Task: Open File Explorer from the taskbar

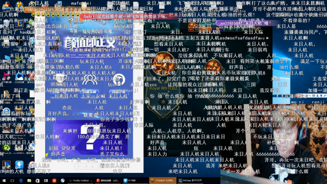Action: click(29, 180)
